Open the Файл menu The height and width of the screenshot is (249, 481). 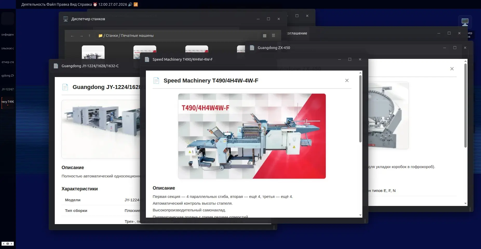(51, 4)
